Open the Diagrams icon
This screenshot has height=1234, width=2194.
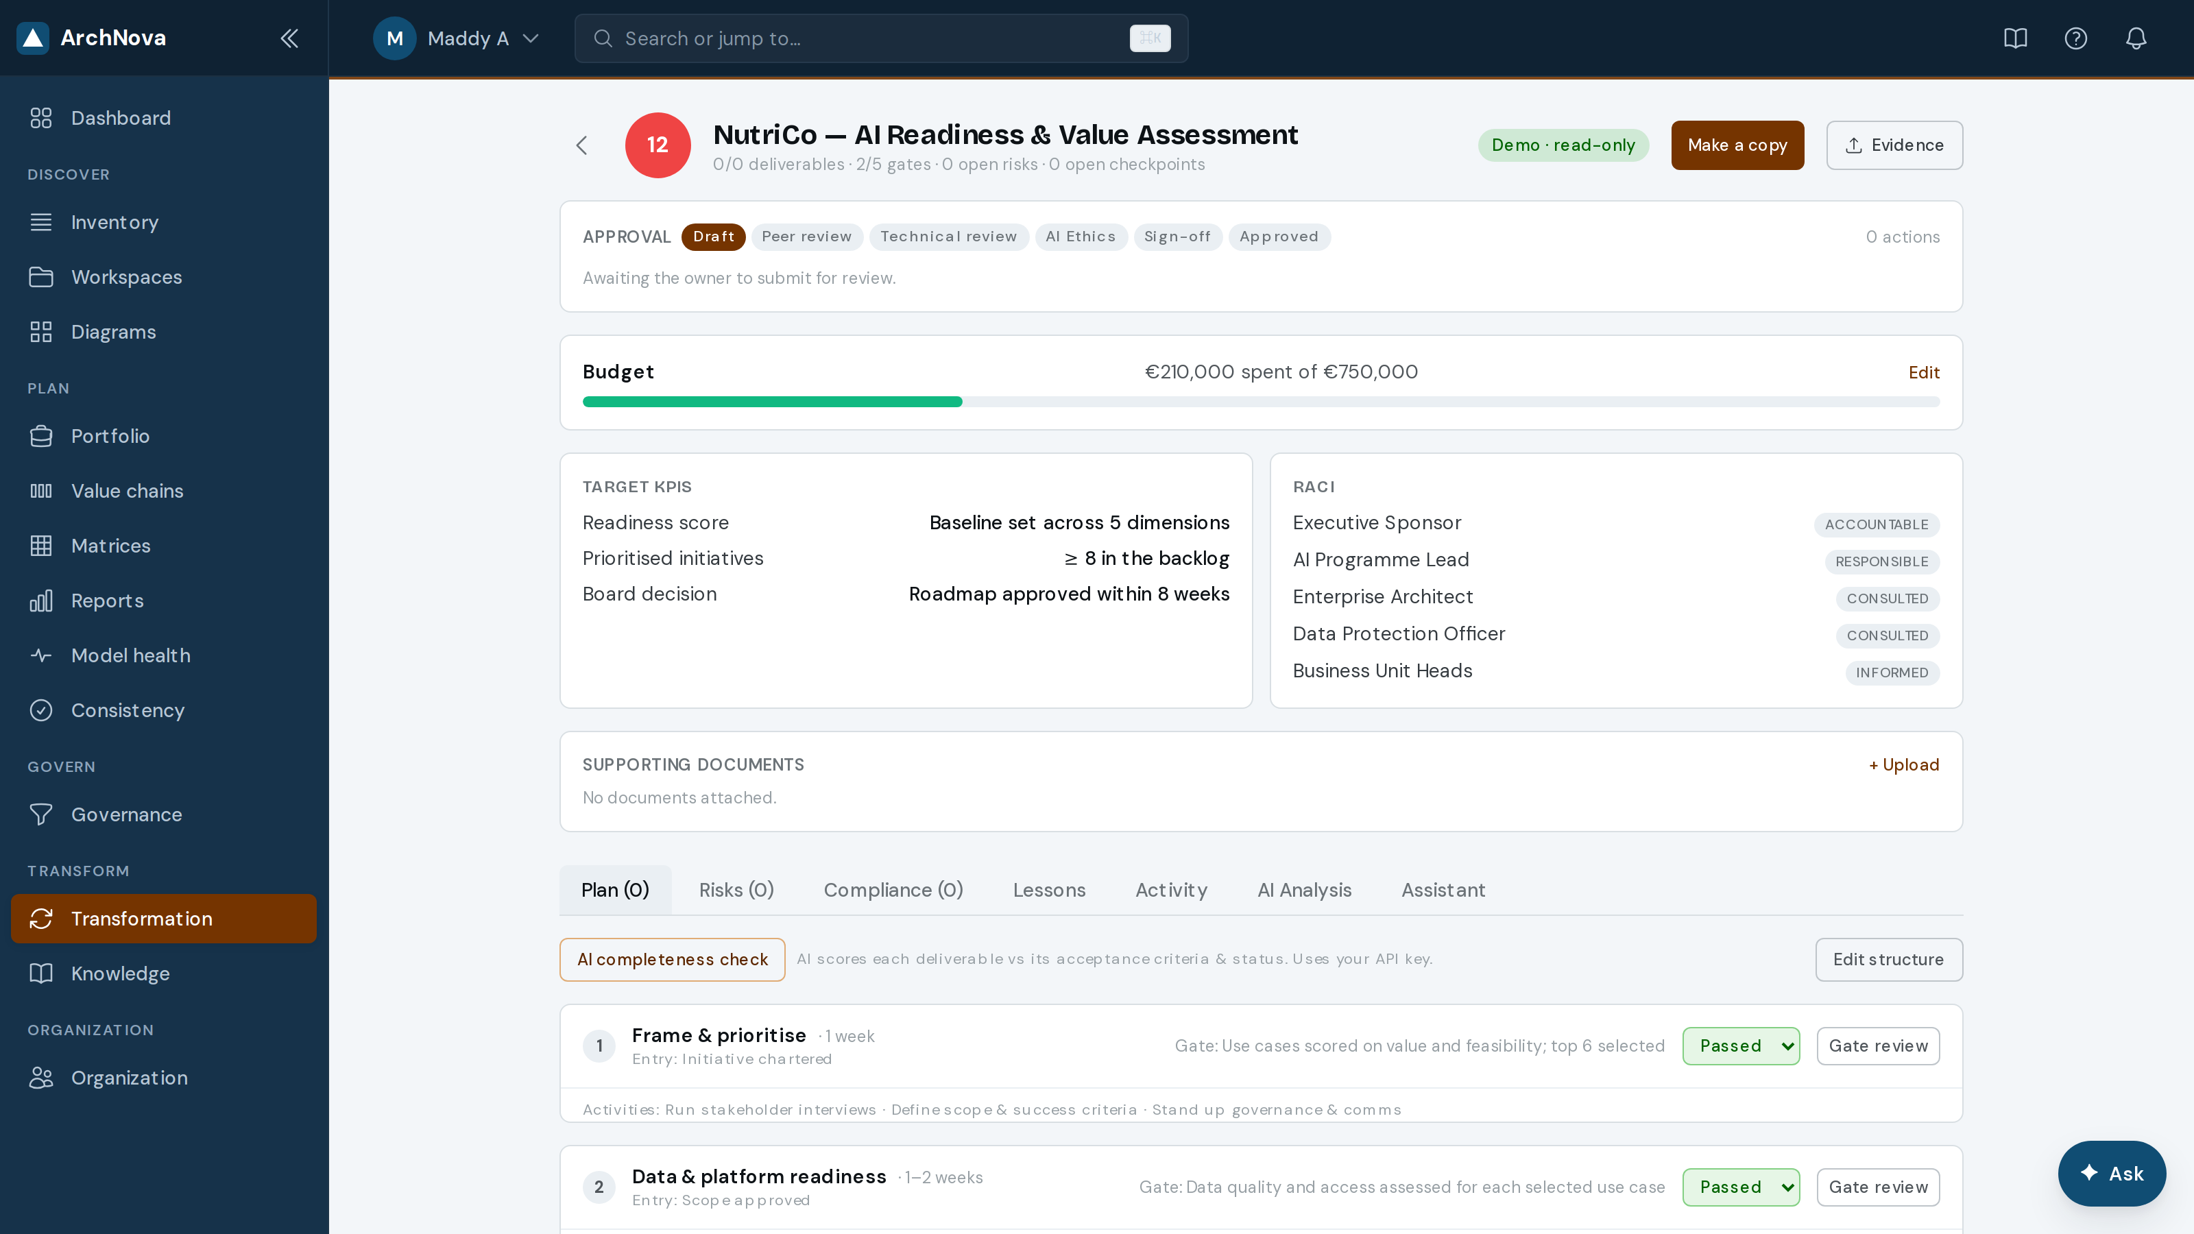click(x=41, y=332)
